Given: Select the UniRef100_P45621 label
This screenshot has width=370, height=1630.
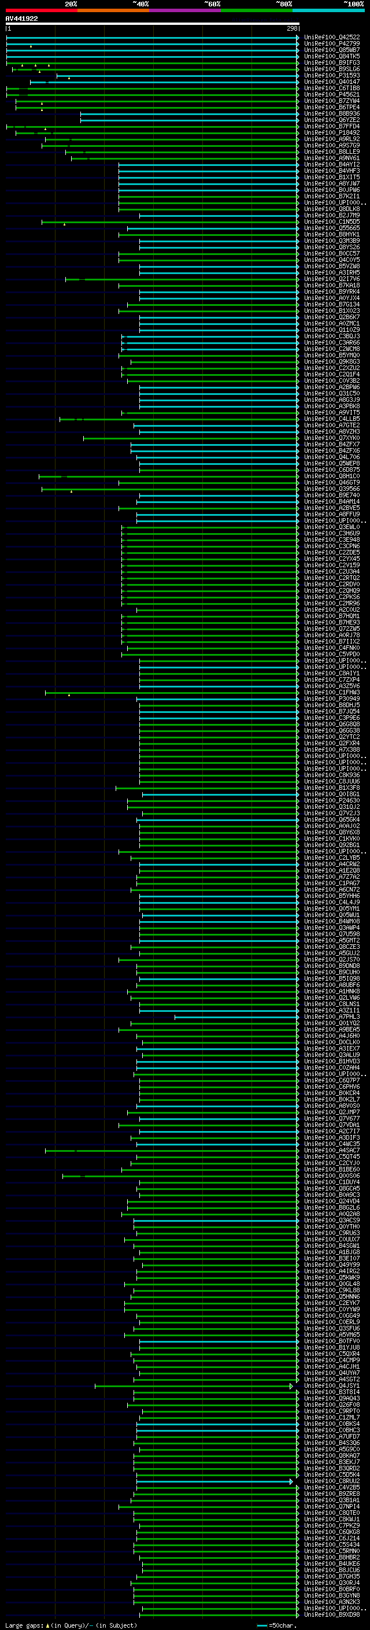Looking at the screenshot, I should (x=331, y=94).
